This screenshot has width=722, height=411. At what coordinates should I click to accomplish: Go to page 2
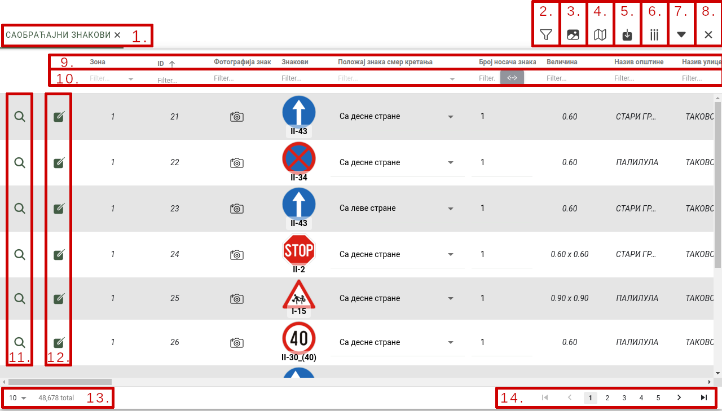click(607, 398)
